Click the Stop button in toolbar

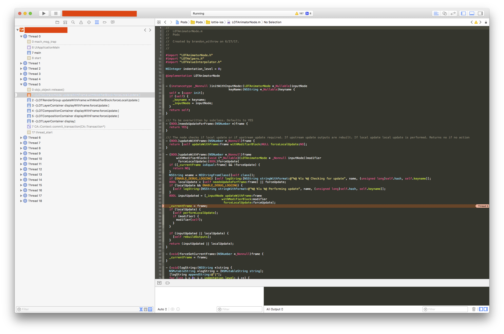(x=56, y=13)
